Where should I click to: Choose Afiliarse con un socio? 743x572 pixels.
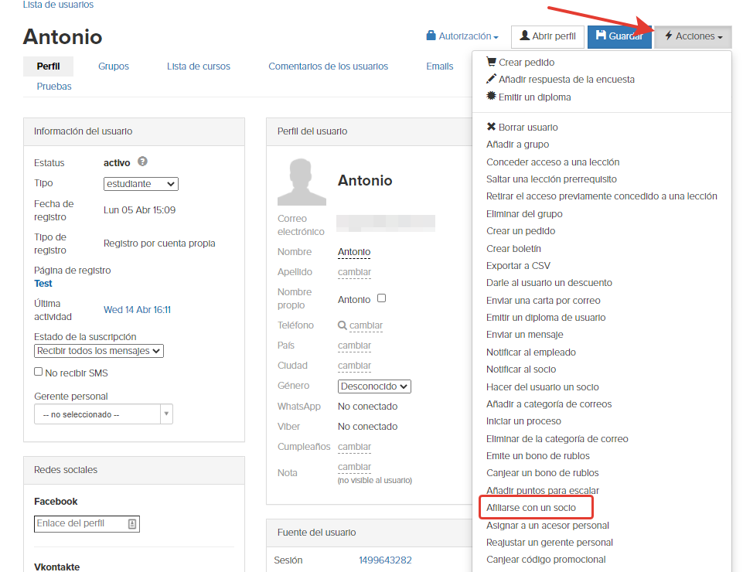(x=531, y=508)
